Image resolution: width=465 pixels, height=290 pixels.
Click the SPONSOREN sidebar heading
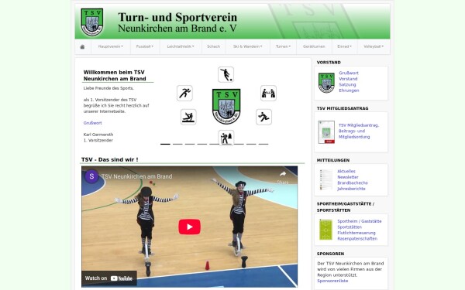[x=330, y=254]
